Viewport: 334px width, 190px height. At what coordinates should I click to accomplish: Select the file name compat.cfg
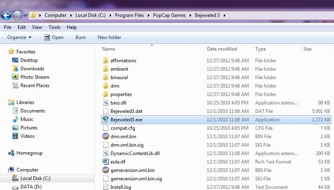pyautogui.click(x=123, y=128)
